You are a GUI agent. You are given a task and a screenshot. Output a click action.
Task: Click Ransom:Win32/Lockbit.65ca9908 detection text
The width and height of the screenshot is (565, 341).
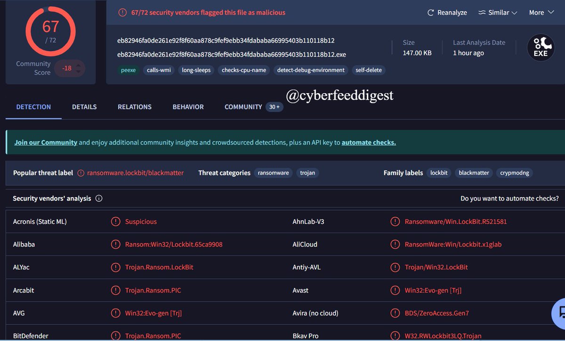click(x=174, y=244)
